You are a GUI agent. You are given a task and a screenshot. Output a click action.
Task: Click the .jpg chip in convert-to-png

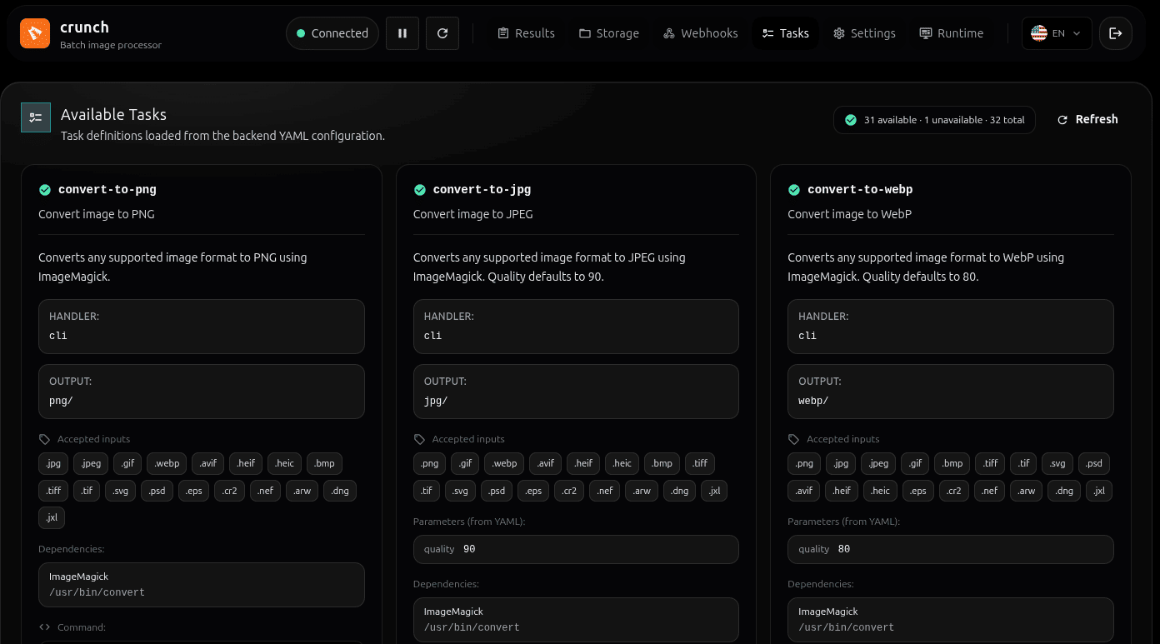coord(53,464)
